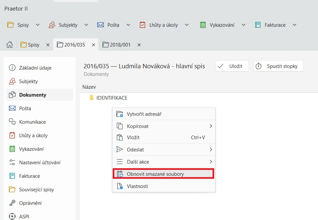This screenshot has width=318, height=220.
Task: Expand the Subjekty dropdown arrow
Action: pos(86,25)
